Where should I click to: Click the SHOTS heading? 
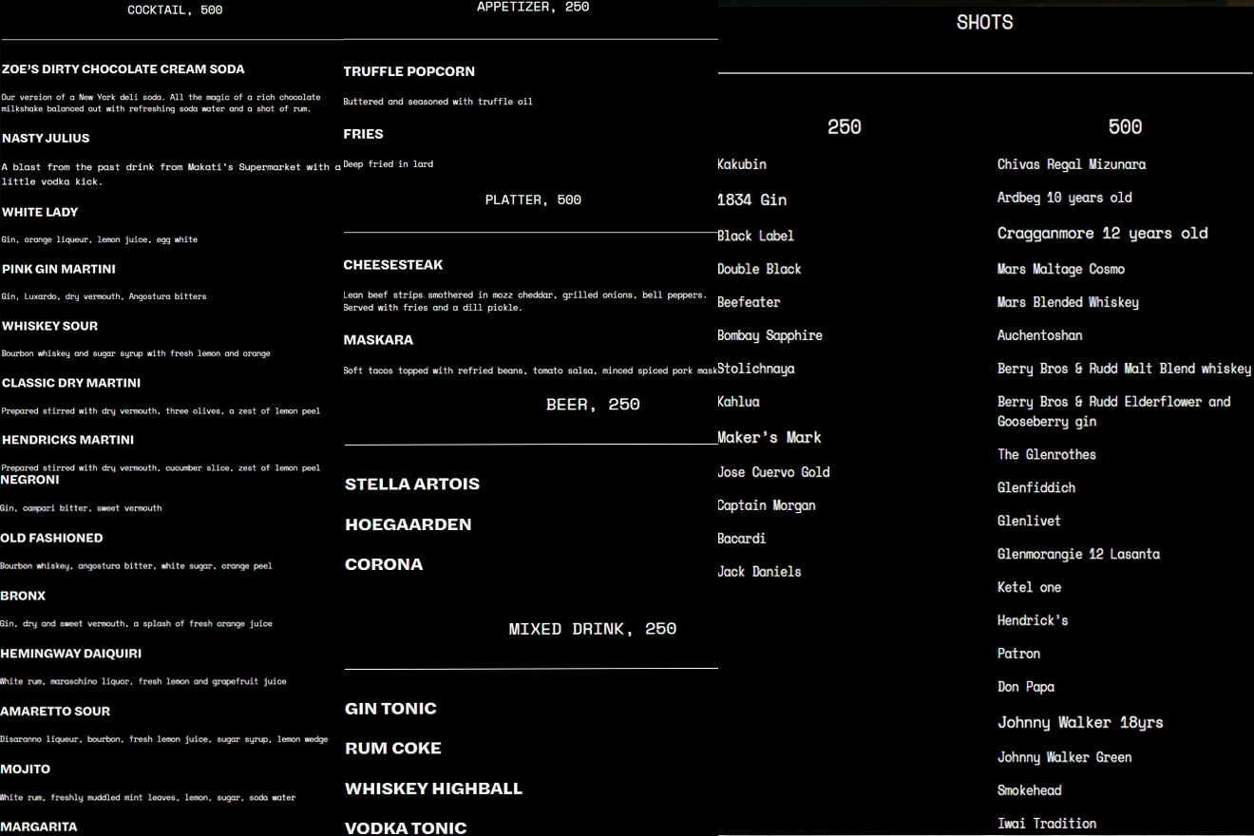coord(984,23)
